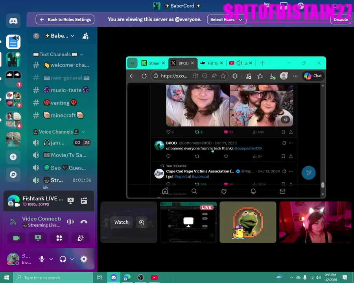The width and height of the screenshot is (354, 283).
Task: Stop streaming icon in Fishtank LIVE panel
Action: 71,200
